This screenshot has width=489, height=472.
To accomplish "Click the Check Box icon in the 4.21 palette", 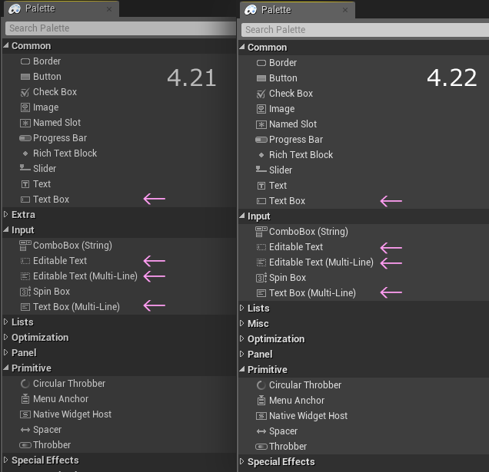I will coord(25,92).
